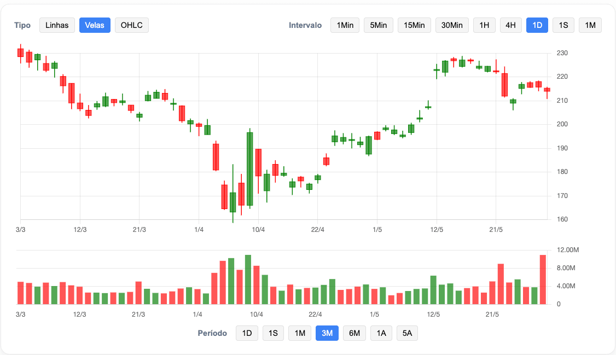Click the tallest green candle near 10/4
The height and width of the screenshot is (355, 616).
click(249, 168)
